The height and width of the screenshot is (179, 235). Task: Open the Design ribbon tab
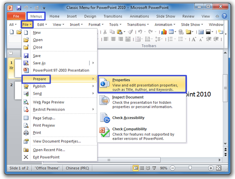[90, 16]
